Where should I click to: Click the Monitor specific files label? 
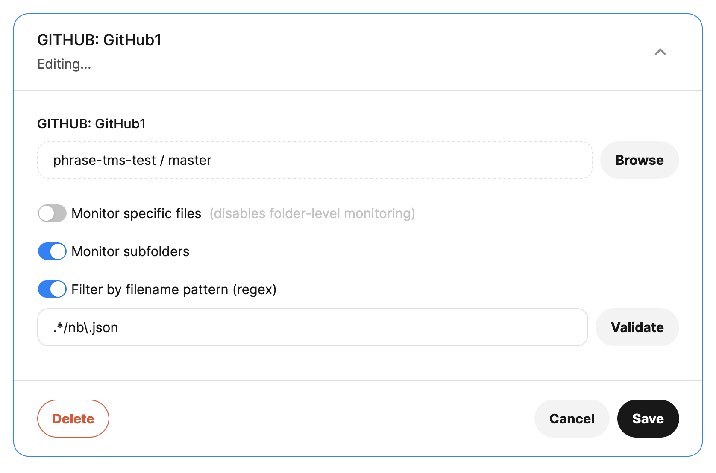click(x=136, y=213)
